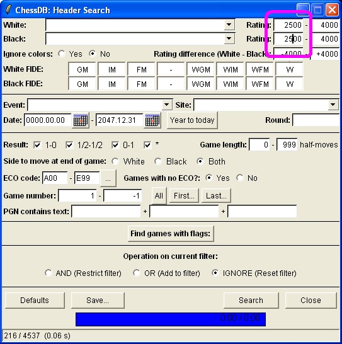Uncheck the 1/2-1/2 result checkbox

click(x=69, y=145)
